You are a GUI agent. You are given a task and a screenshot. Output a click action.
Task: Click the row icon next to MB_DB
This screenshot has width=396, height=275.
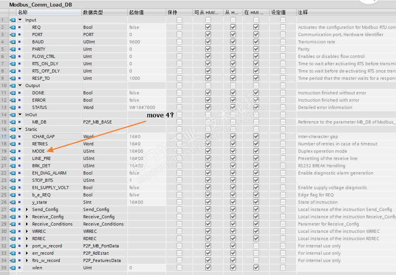pyautogui.click(x=13, y=122)
